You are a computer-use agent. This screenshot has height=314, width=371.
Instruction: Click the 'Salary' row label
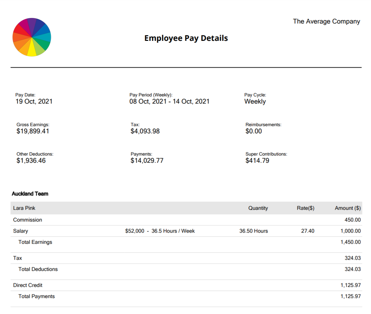[21, 231]
